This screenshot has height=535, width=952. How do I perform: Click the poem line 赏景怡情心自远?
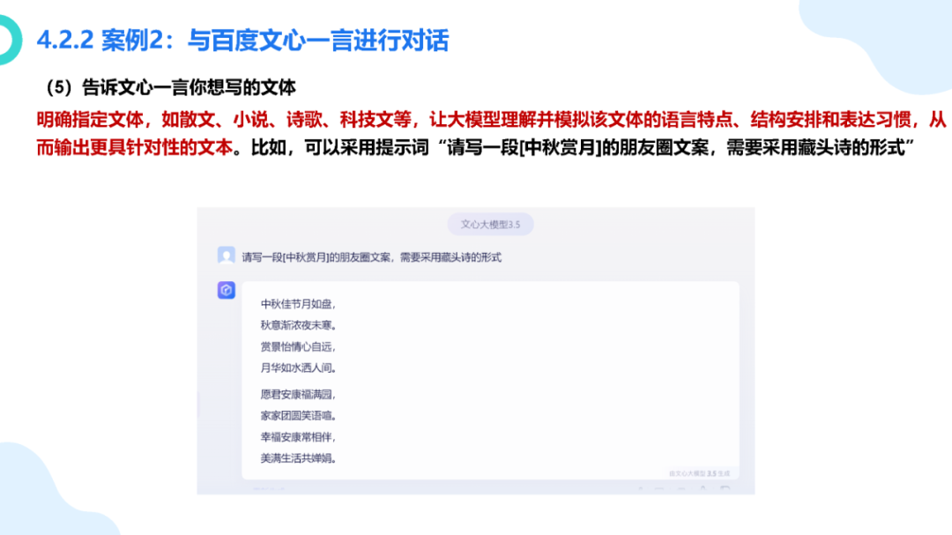[298, 346]
